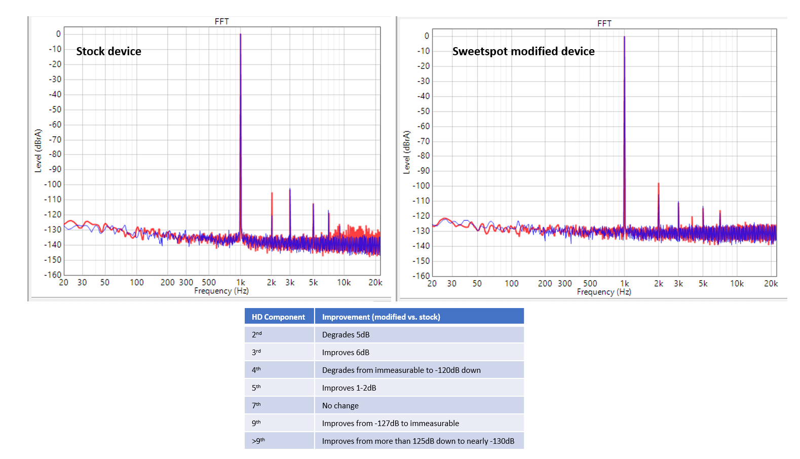Click the 'Frequency (Hz)' axis label under the modified chart
Image resolution: width=800 pixels, height=459 pixels.
click(604, 292)
